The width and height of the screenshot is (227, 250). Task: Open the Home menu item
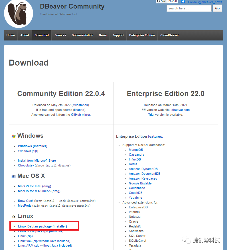(11, 35)
